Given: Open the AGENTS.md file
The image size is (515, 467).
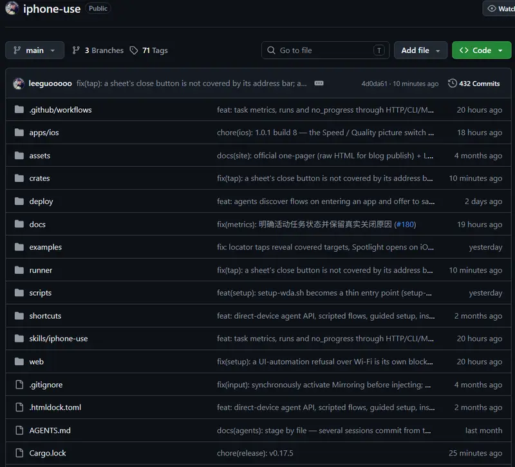Looking at the screenshot, I should pos(50,430).
